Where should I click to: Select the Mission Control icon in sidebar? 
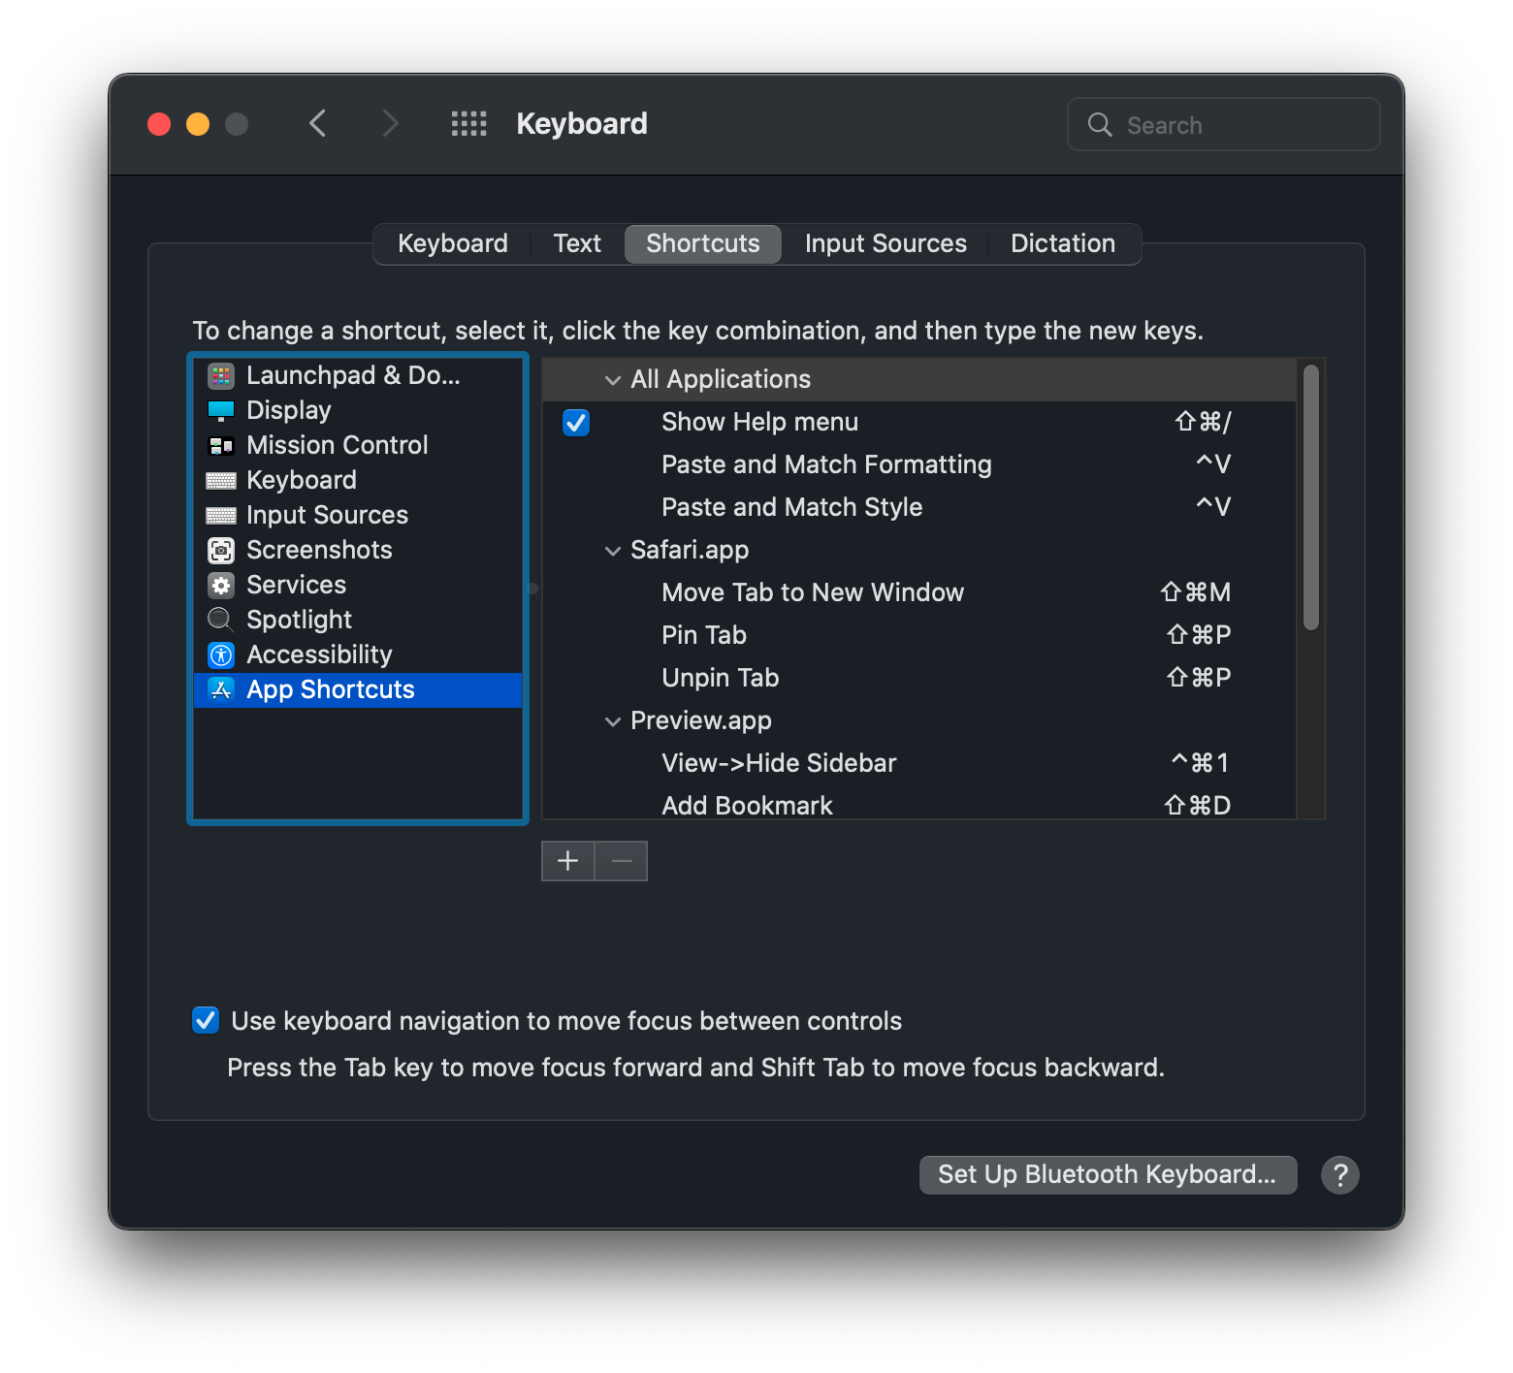click(x=221, y=445)
